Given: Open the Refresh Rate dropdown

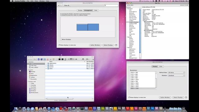Looking at the screenshot, I should [x=176, y=72].
